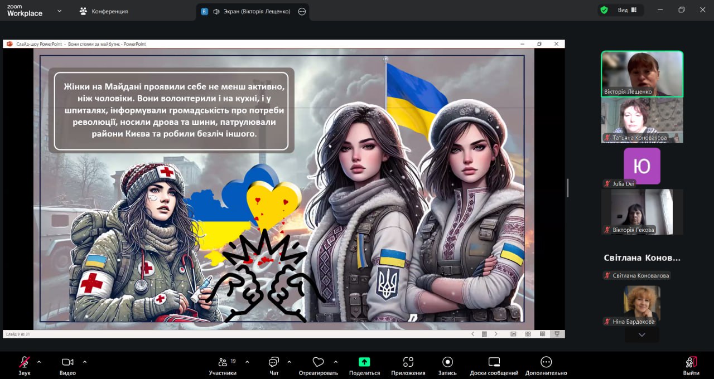This screenshot has width=714, height=379.
Task: Turn on camera with the Видео button
Action: (67, 362)
